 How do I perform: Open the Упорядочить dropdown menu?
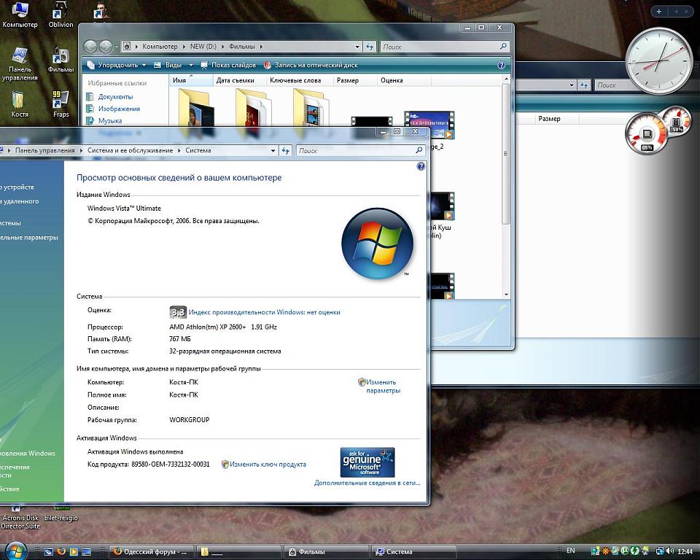(117, 65)
